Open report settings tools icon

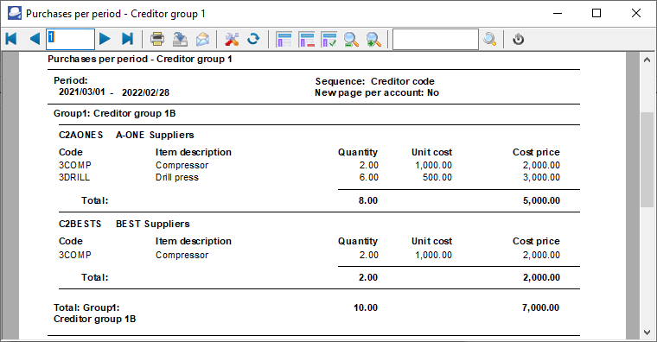[x=232, y=39]
